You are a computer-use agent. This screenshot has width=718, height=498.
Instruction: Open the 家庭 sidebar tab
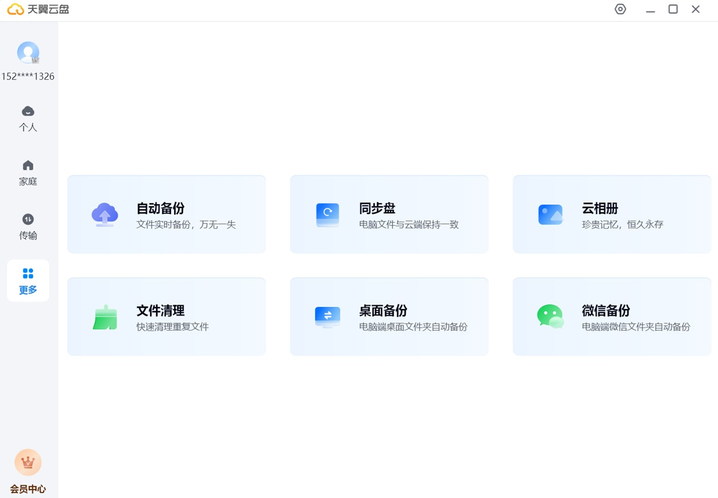point(28,172)
